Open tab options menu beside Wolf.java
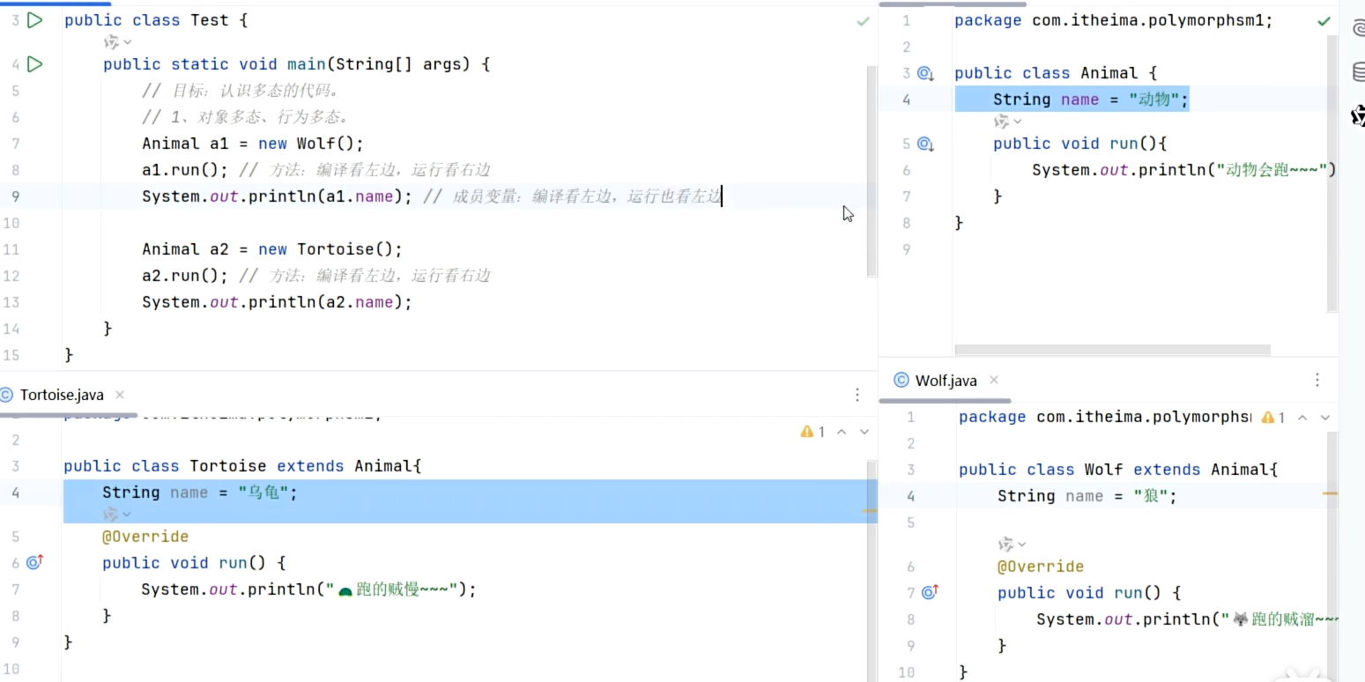 [x=1317, y=381]
